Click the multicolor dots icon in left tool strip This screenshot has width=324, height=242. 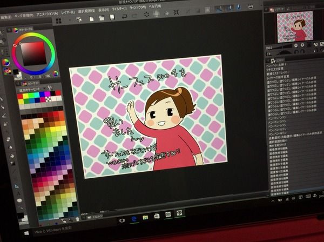pyautogui.click(x=8, y=71)
